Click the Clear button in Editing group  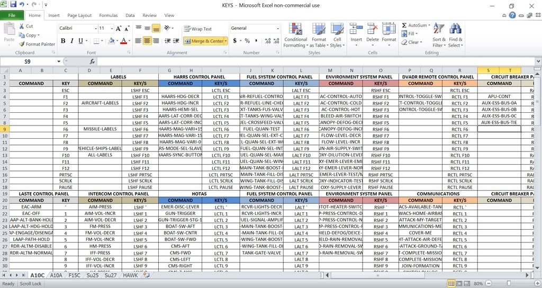tap(413, 42)
